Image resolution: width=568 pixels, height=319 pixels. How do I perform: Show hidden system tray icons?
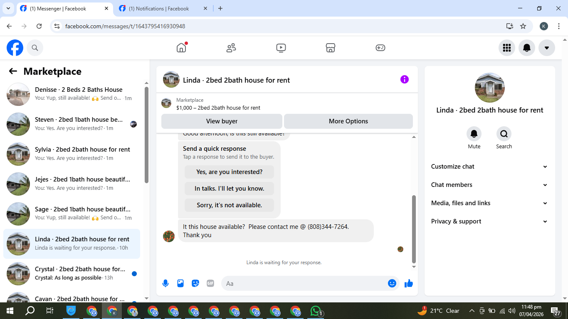472,311
